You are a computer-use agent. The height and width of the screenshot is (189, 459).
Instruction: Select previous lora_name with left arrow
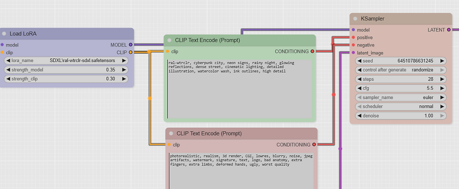click(8, 60)
